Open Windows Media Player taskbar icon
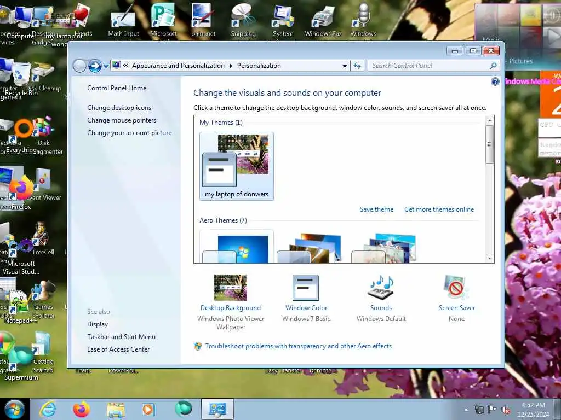The width and height of the screenshot is (561, 420). (x=148, y=409)
